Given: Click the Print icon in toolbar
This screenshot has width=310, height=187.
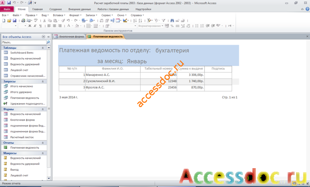Looking at the screenshot, I should click(x=23, y=20).
